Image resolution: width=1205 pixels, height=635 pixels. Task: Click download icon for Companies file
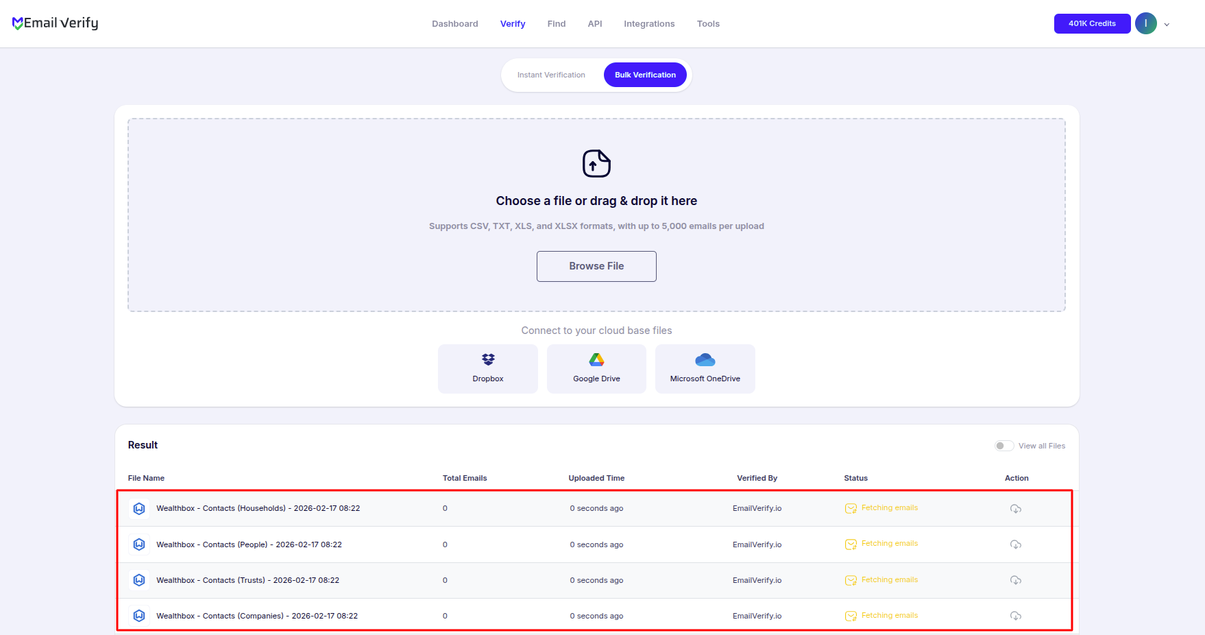[x=1016, y=616]
